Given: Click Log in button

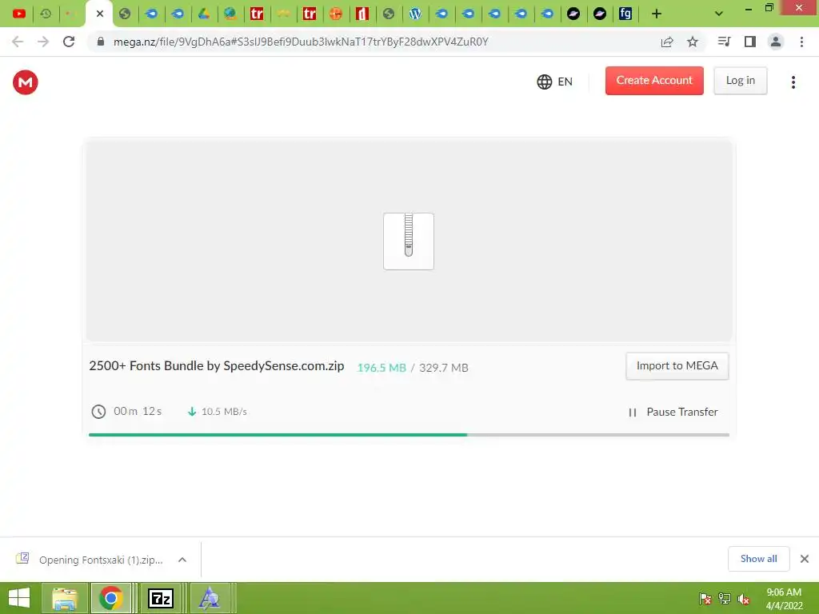Looking at the screenshot, I should click(740, 81).
